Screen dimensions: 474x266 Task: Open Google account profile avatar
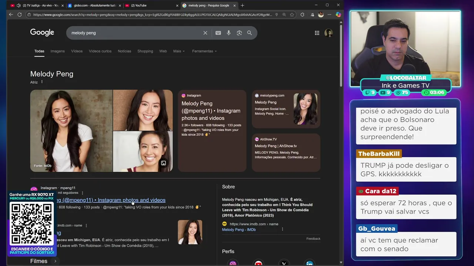pos(328,33)
